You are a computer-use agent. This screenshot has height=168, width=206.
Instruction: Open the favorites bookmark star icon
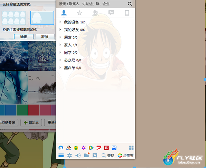95,156
